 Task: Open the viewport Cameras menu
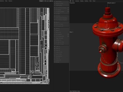[x=77, y=1]
